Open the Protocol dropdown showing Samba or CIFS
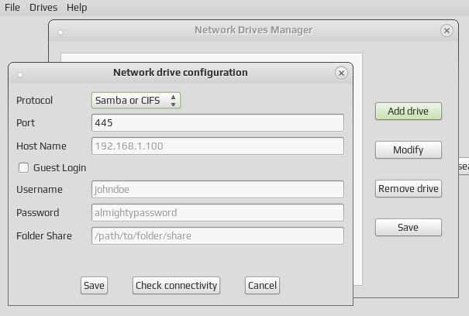Viewport: 469px width, 316px height. point(136,100)
